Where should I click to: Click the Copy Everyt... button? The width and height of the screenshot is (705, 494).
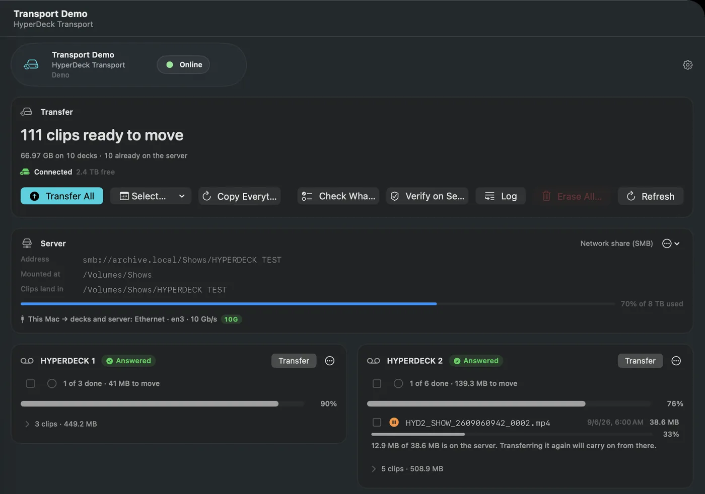tap(239, 196)
